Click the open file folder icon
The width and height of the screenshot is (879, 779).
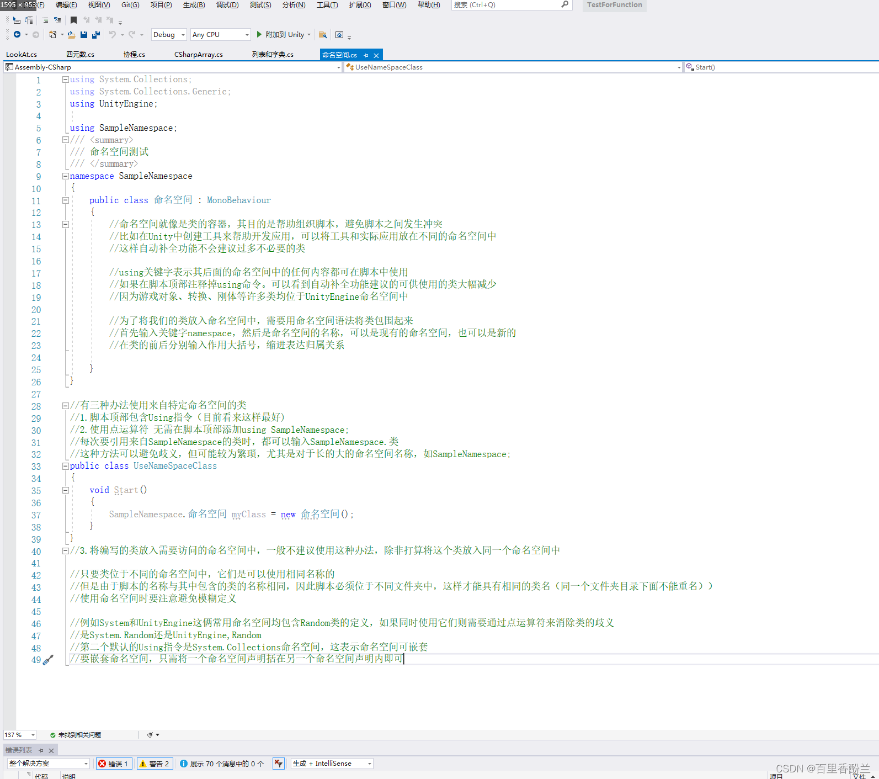point(72,34)
